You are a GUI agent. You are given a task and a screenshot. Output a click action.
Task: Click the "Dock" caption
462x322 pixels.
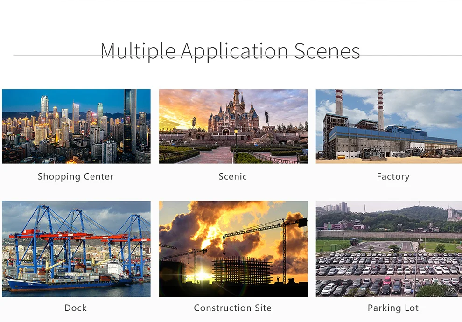tap(76, 308)
